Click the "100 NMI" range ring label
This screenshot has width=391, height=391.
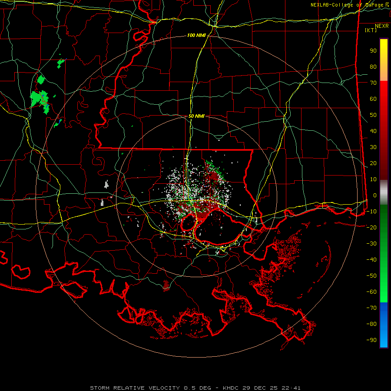pyautogui.click(x=196, y=36)
